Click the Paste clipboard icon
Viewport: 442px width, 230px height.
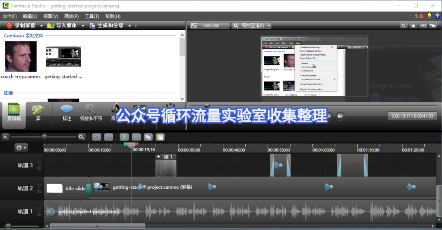[x=160, y=137]
